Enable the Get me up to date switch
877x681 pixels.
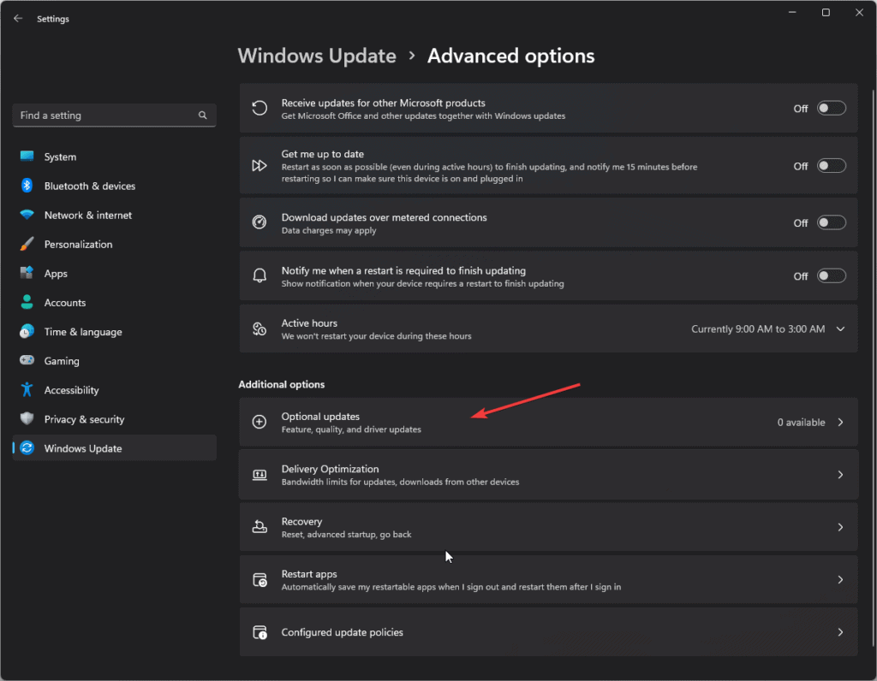pyautogui.click(x=831, y=166)
